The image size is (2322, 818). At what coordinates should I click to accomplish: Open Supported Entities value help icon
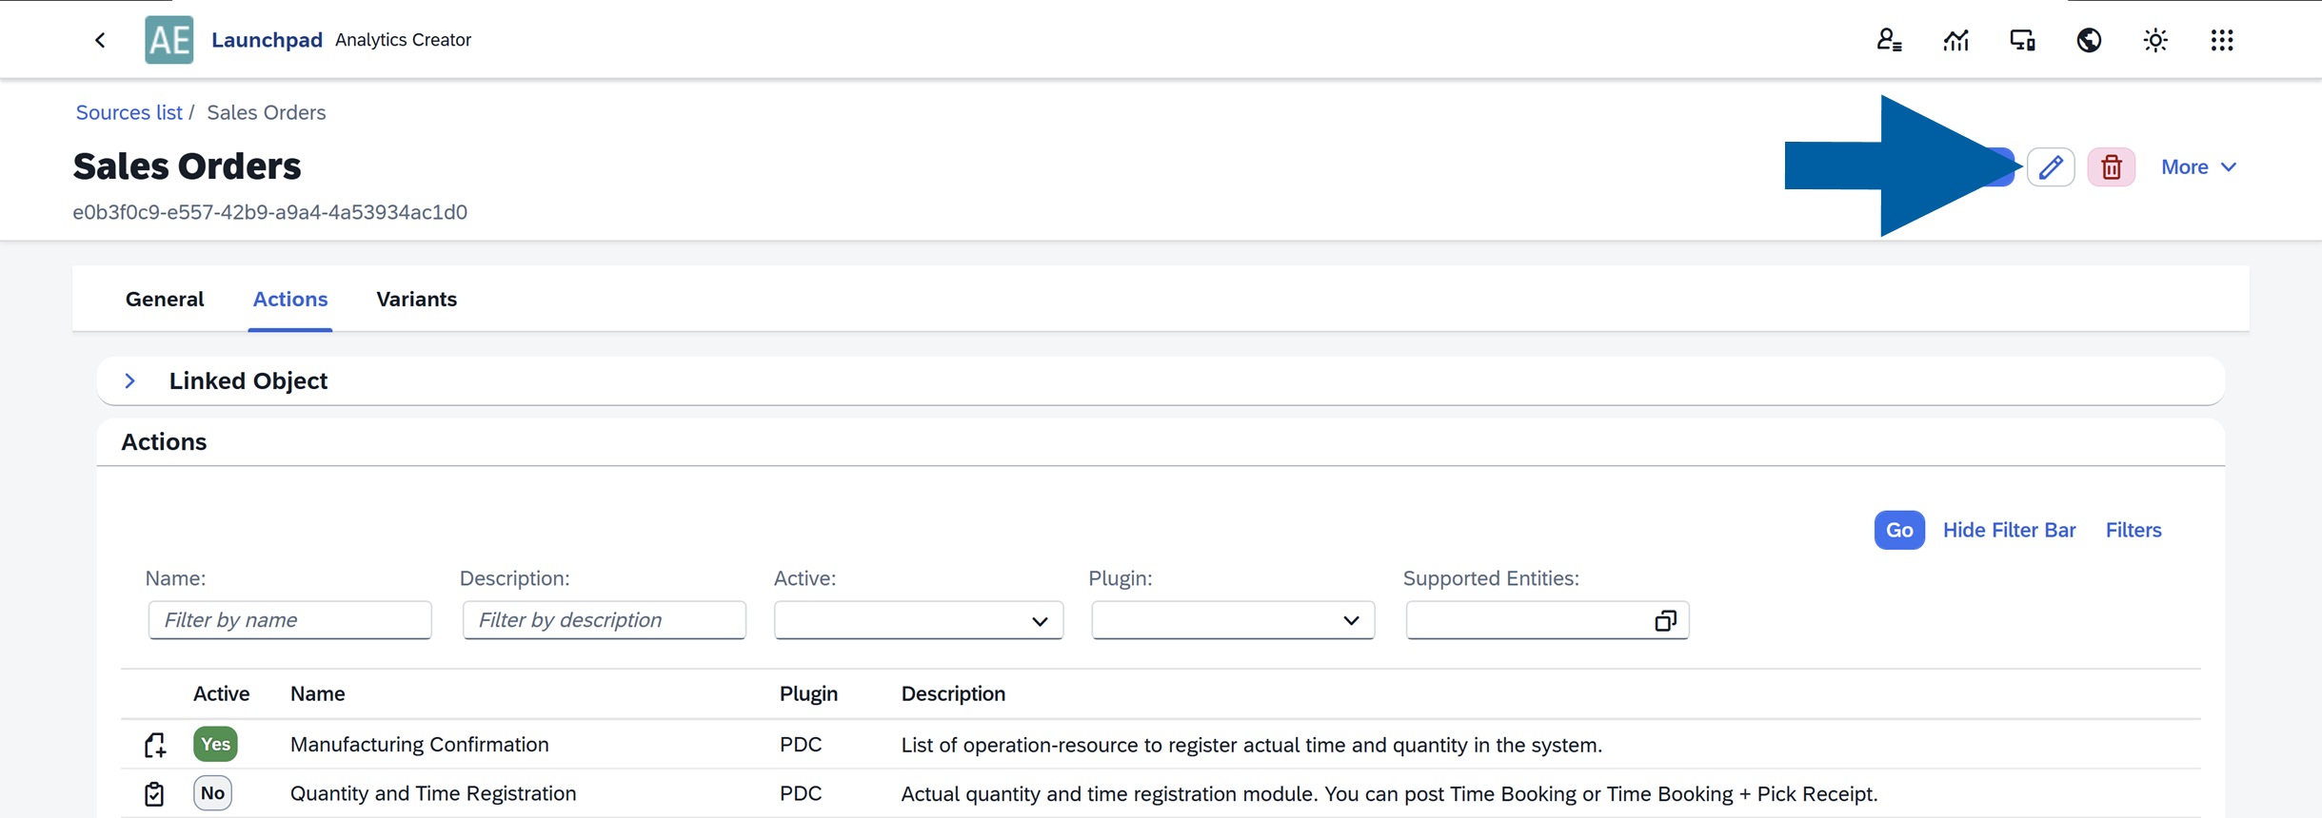click(x=1665, y=621)
